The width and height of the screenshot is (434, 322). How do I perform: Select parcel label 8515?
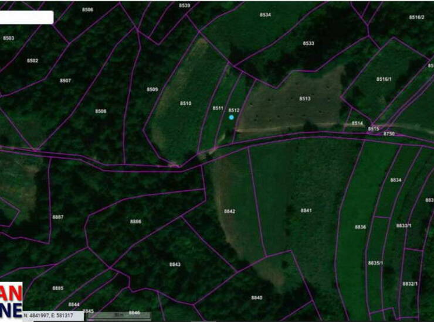tap(374, 129)
